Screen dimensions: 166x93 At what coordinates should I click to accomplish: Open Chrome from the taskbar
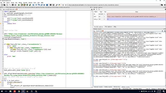pos(19,91)
